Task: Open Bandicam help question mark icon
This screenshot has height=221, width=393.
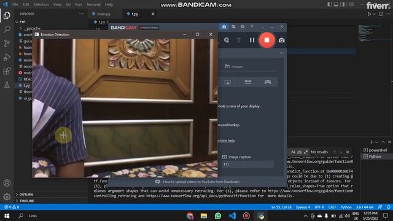Action: (x=252, y=26)
